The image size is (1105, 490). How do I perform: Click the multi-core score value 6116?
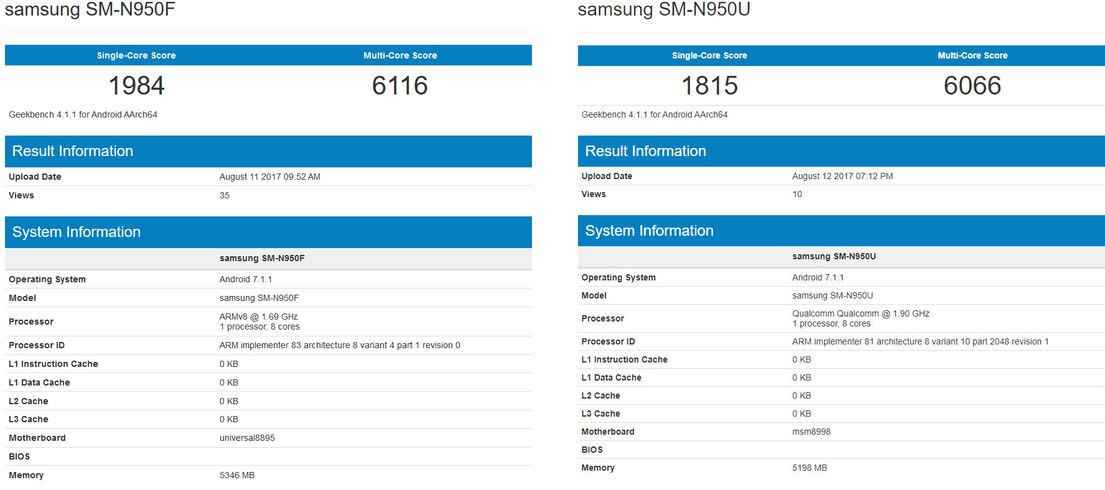(400, 85)
